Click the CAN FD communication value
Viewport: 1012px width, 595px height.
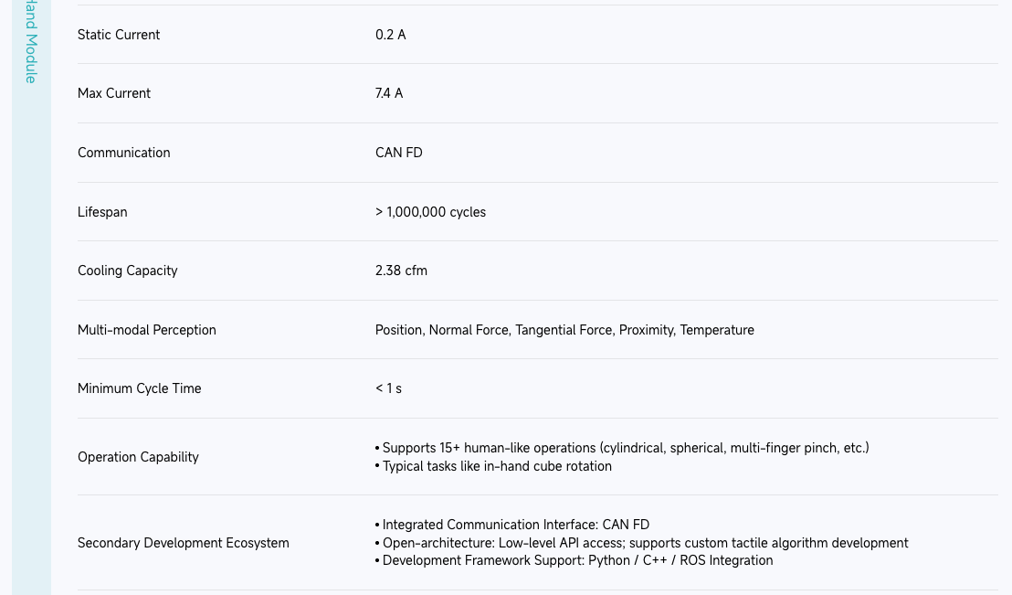(399, 153)
